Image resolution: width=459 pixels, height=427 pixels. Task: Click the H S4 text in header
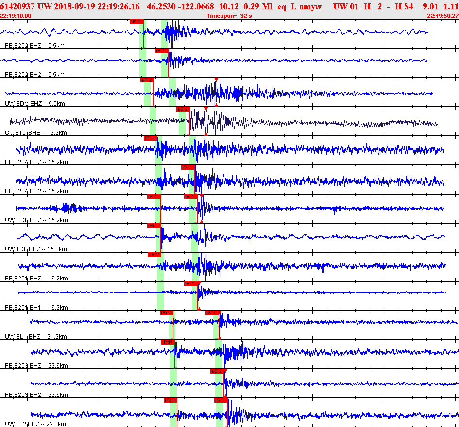(x=403, y=6)
